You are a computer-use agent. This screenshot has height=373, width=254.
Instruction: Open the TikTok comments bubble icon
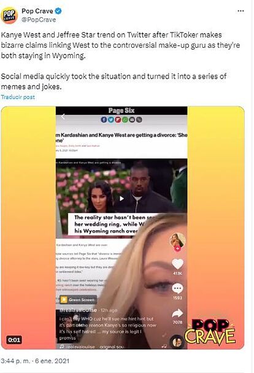tap(177, 288)
